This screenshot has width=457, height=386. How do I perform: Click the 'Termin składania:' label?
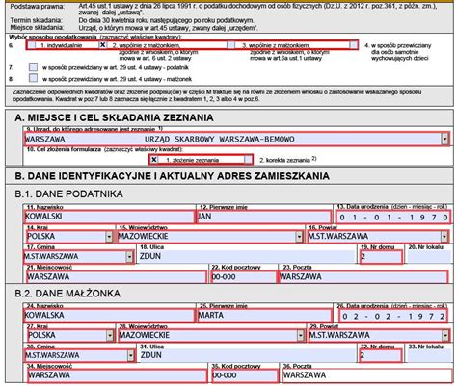(x=37, y=21)
